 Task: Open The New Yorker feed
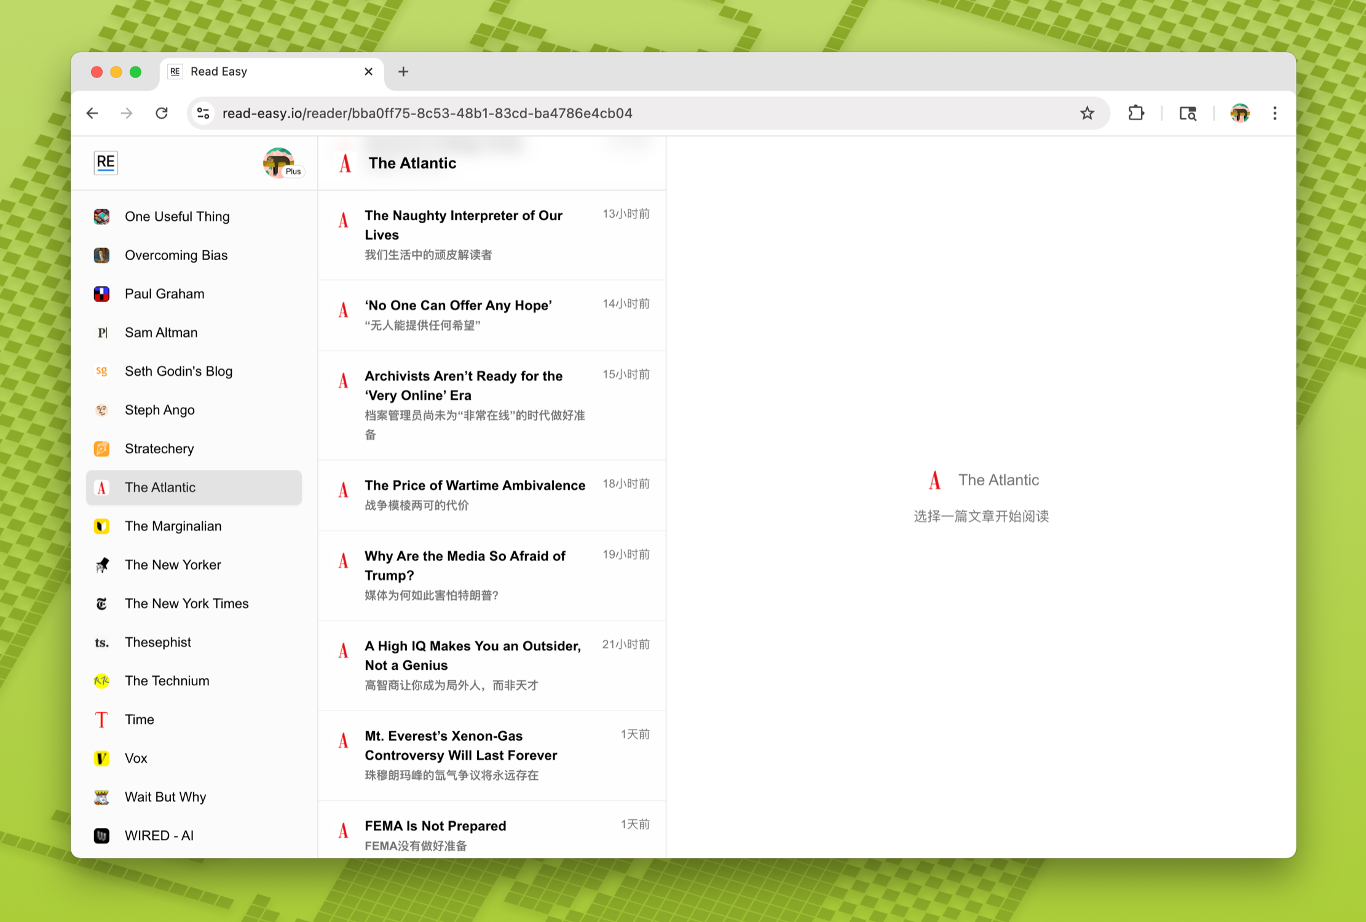194,565
